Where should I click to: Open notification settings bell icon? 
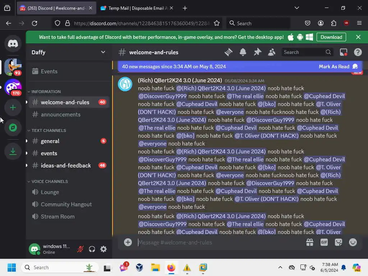click(x=243, y=52)
